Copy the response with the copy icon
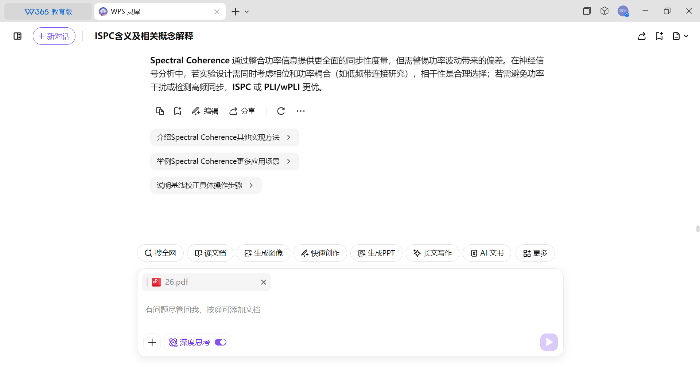This screenshot has width=700, height=367. (160, 111)
